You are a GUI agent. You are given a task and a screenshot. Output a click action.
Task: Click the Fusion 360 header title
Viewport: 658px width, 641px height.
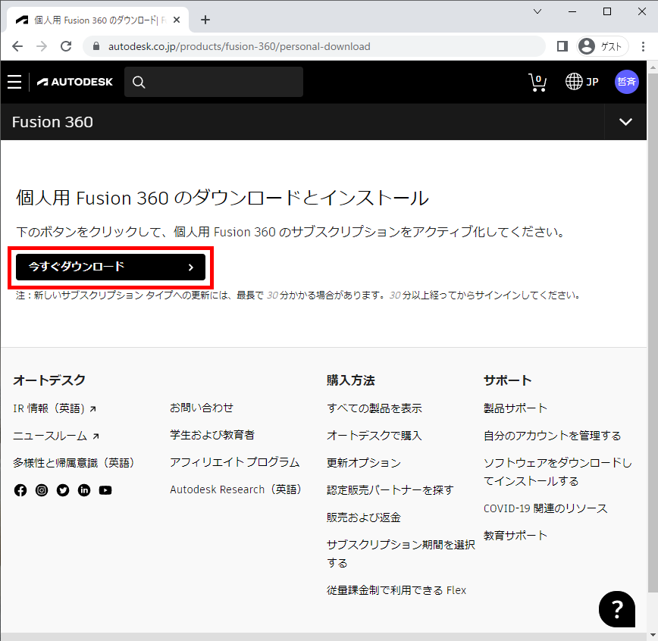point(52,122)
